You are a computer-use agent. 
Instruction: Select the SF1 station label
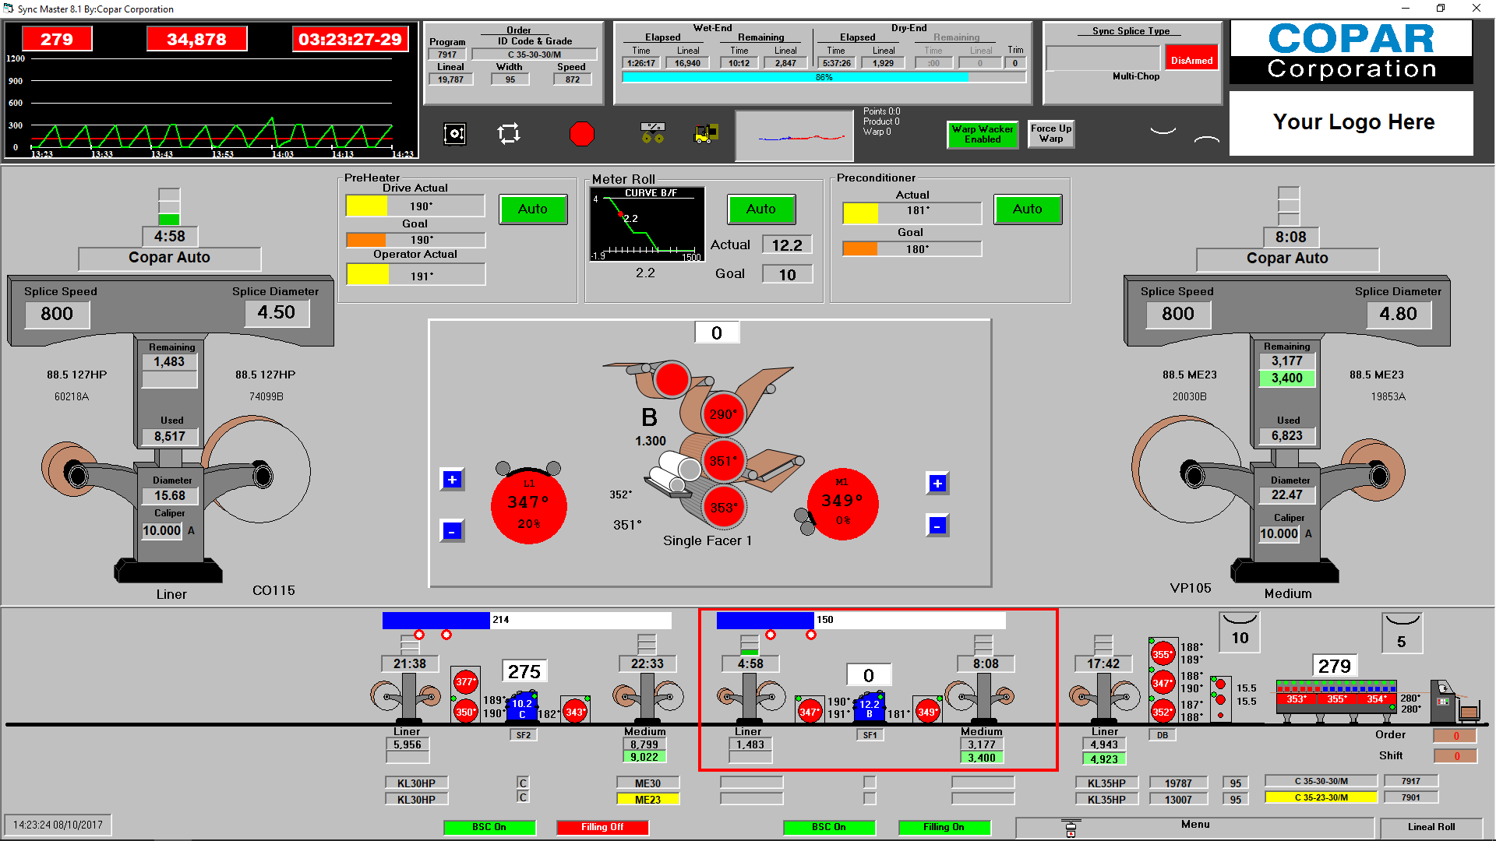(870, 735)
